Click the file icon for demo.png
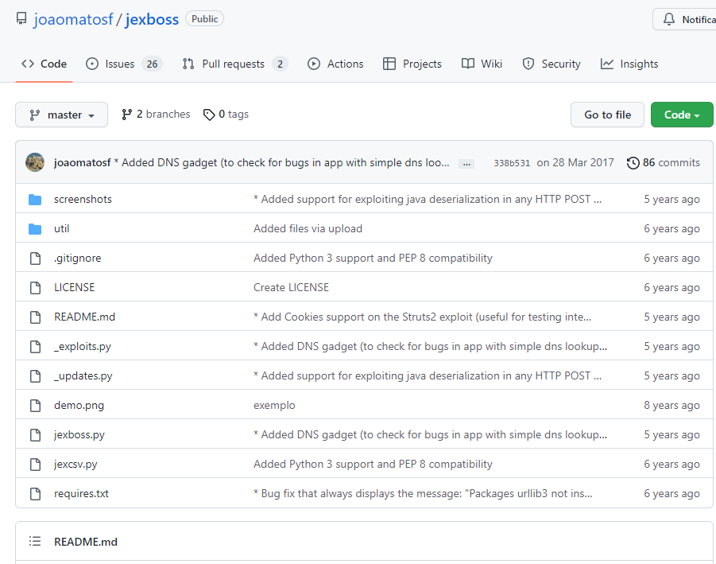The height and width of the screenshot is (564, 716). click(35, 406)
